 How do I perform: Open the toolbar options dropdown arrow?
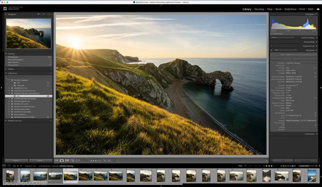click(266, 160)
